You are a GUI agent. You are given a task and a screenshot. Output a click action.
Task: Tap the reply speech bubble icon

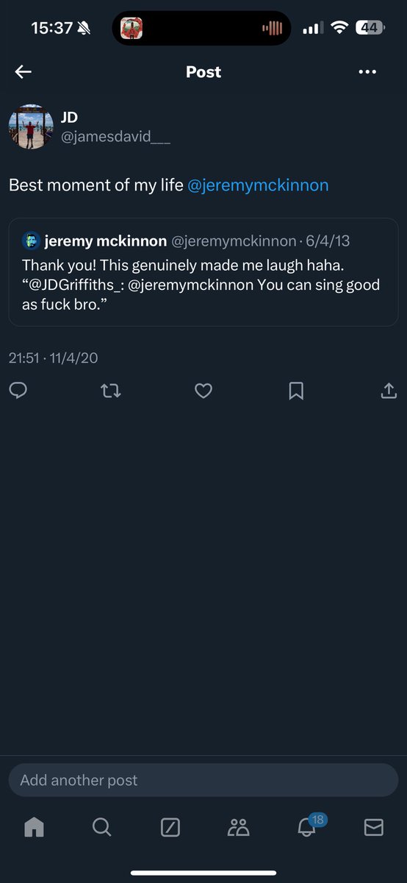click(18, 391)
